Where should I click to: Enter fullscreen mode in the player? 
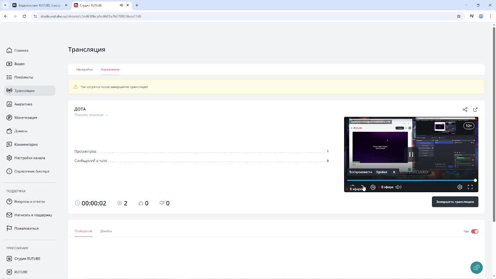(x=470, y=187)
